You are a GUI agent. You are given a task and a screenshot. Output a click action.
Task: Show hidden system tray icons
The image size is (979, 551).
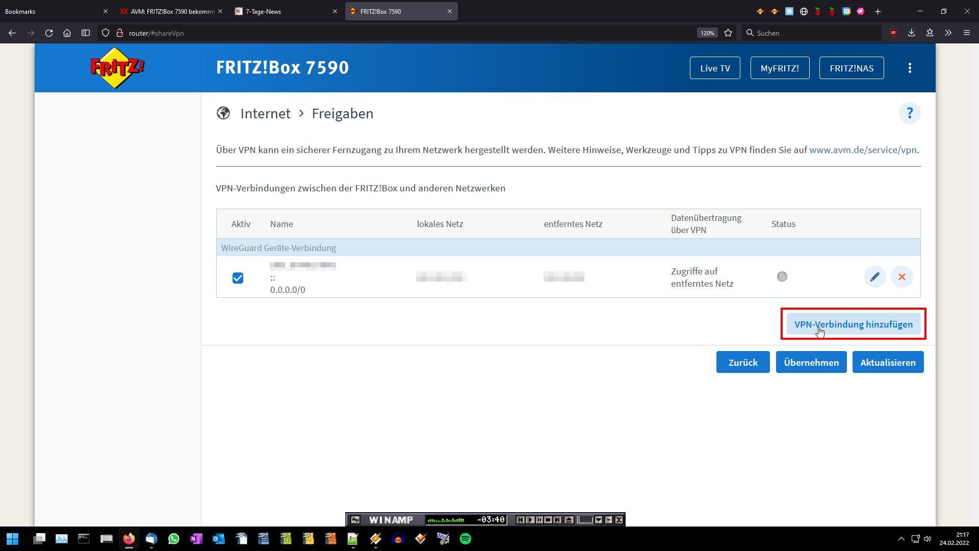pyautogui.click(x=901, y=539)
